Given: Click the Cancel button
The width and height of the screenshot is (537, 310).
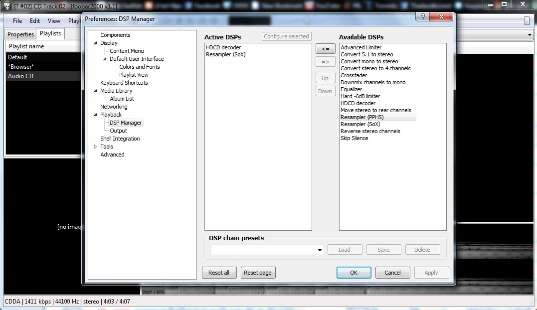Looking at the screenshot, I should (392, 273).
